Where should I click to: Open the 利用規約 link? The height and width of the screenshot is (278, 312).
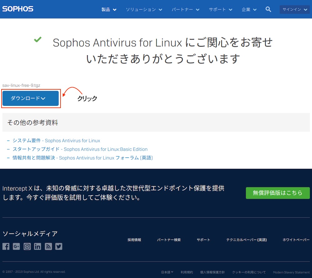[187, 272]
